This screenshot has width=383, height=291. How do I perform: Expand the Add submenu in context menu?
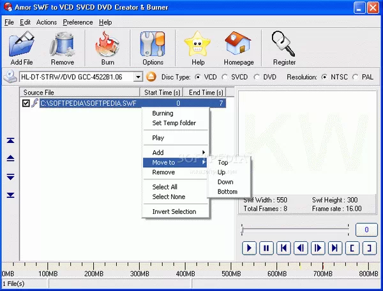175,153
